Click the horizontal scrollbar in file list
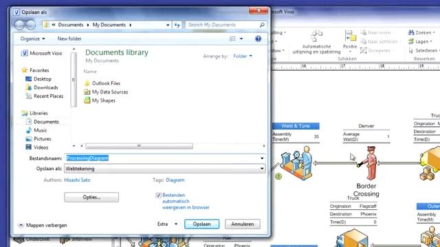This screenshot has height=247, width=440. [139, 146]
